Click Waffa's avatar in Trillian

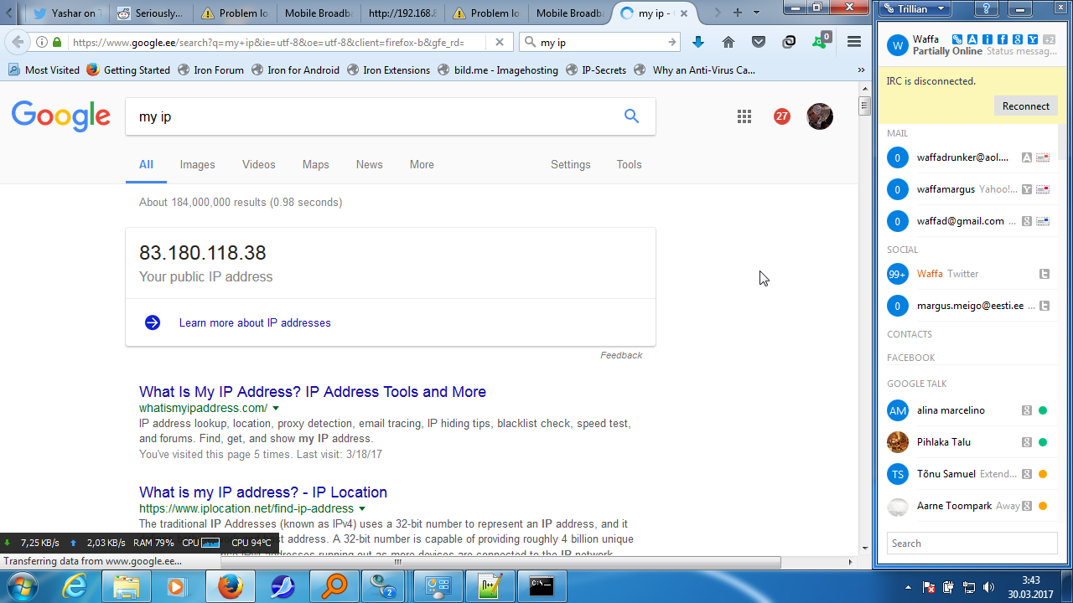point(898,45)
